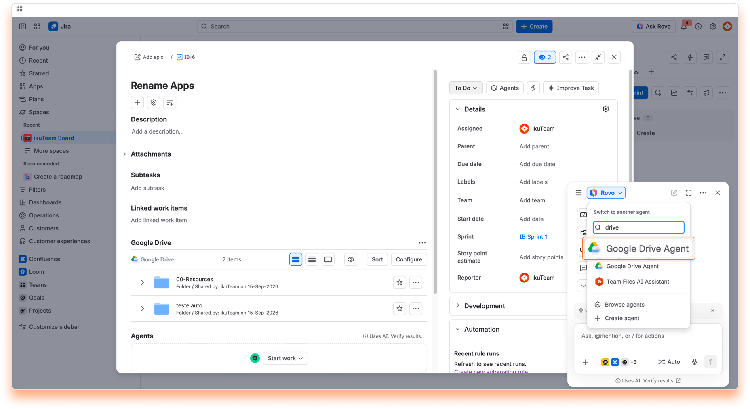Click the Rovo chat message input
750x409 pixels.
click(x=648, y=336)
